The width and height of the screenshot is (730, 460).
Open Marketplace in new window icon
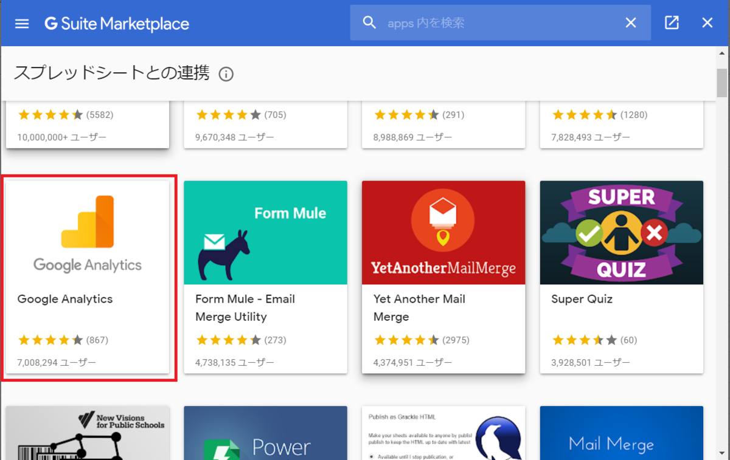click(x=672, y=23)
